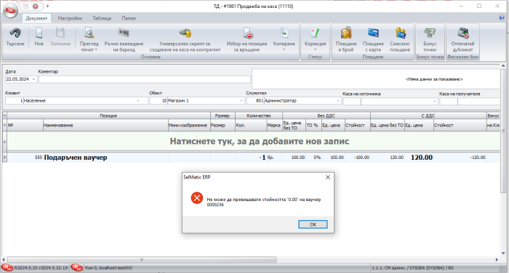Switch to the Папки tab
The image size is (509, 273).
click(x=129, y=18)
